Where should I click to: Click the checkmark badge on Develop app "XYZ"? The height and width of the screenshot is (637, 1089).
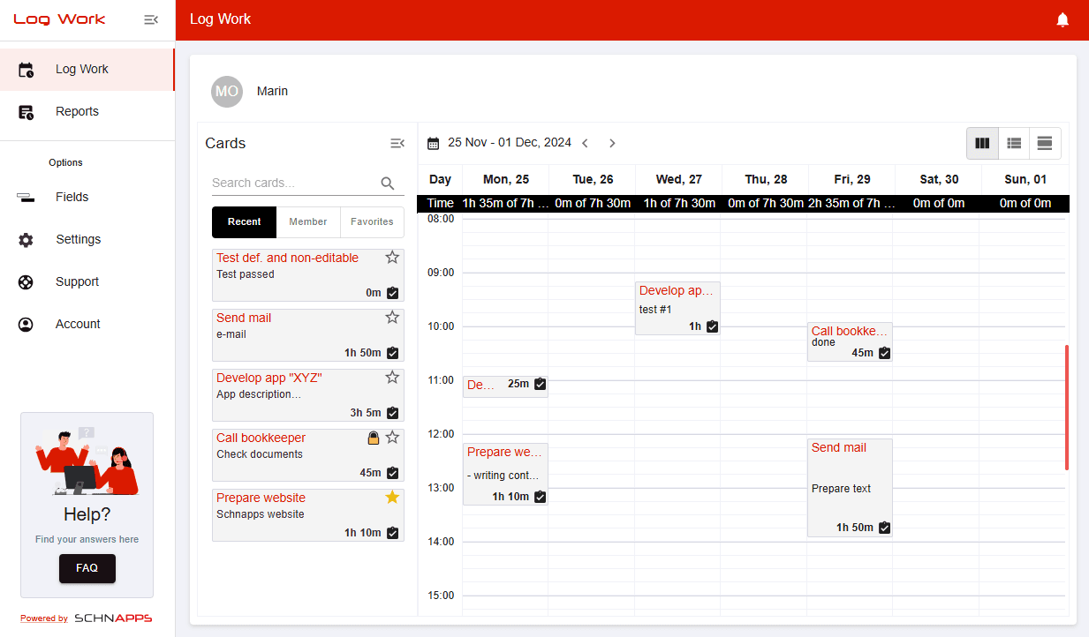coord(392,412)
